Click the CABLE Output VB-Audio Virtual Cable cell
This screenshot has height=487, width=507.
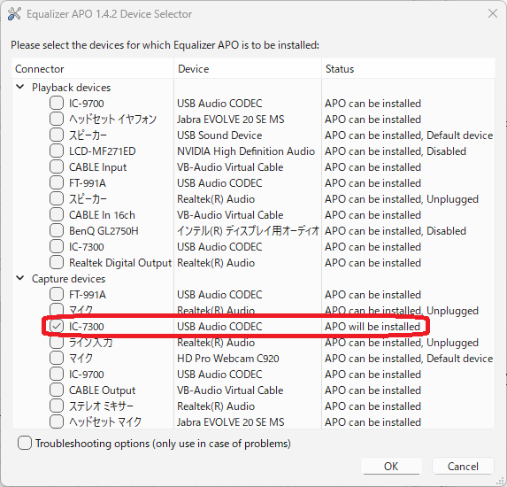click(x=230, y=390)
